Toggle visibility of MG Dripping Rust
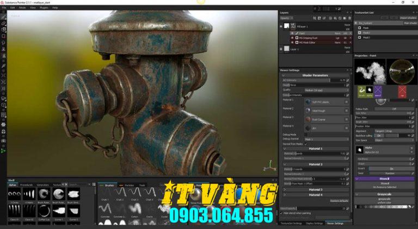This screenshot has width=418, height=229. [x=292, y=38]
